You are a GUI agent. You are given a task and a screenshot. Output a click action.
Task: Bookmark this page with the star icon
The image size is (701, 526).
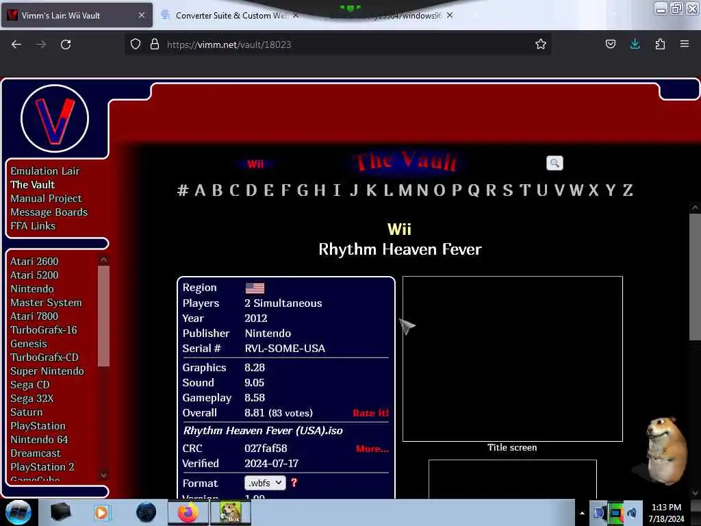point(541,44)
